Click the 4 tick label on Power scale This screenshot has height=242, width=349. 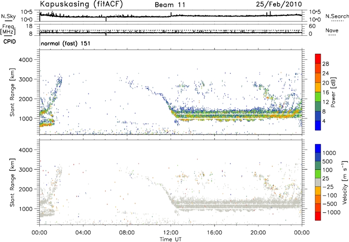[x=324, y=121]
